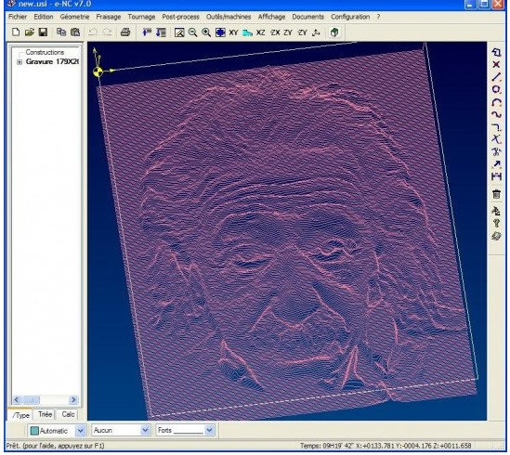Screen dimensions: 510x455
Task: Open the Géometrie menu
Action: [74, 17]
